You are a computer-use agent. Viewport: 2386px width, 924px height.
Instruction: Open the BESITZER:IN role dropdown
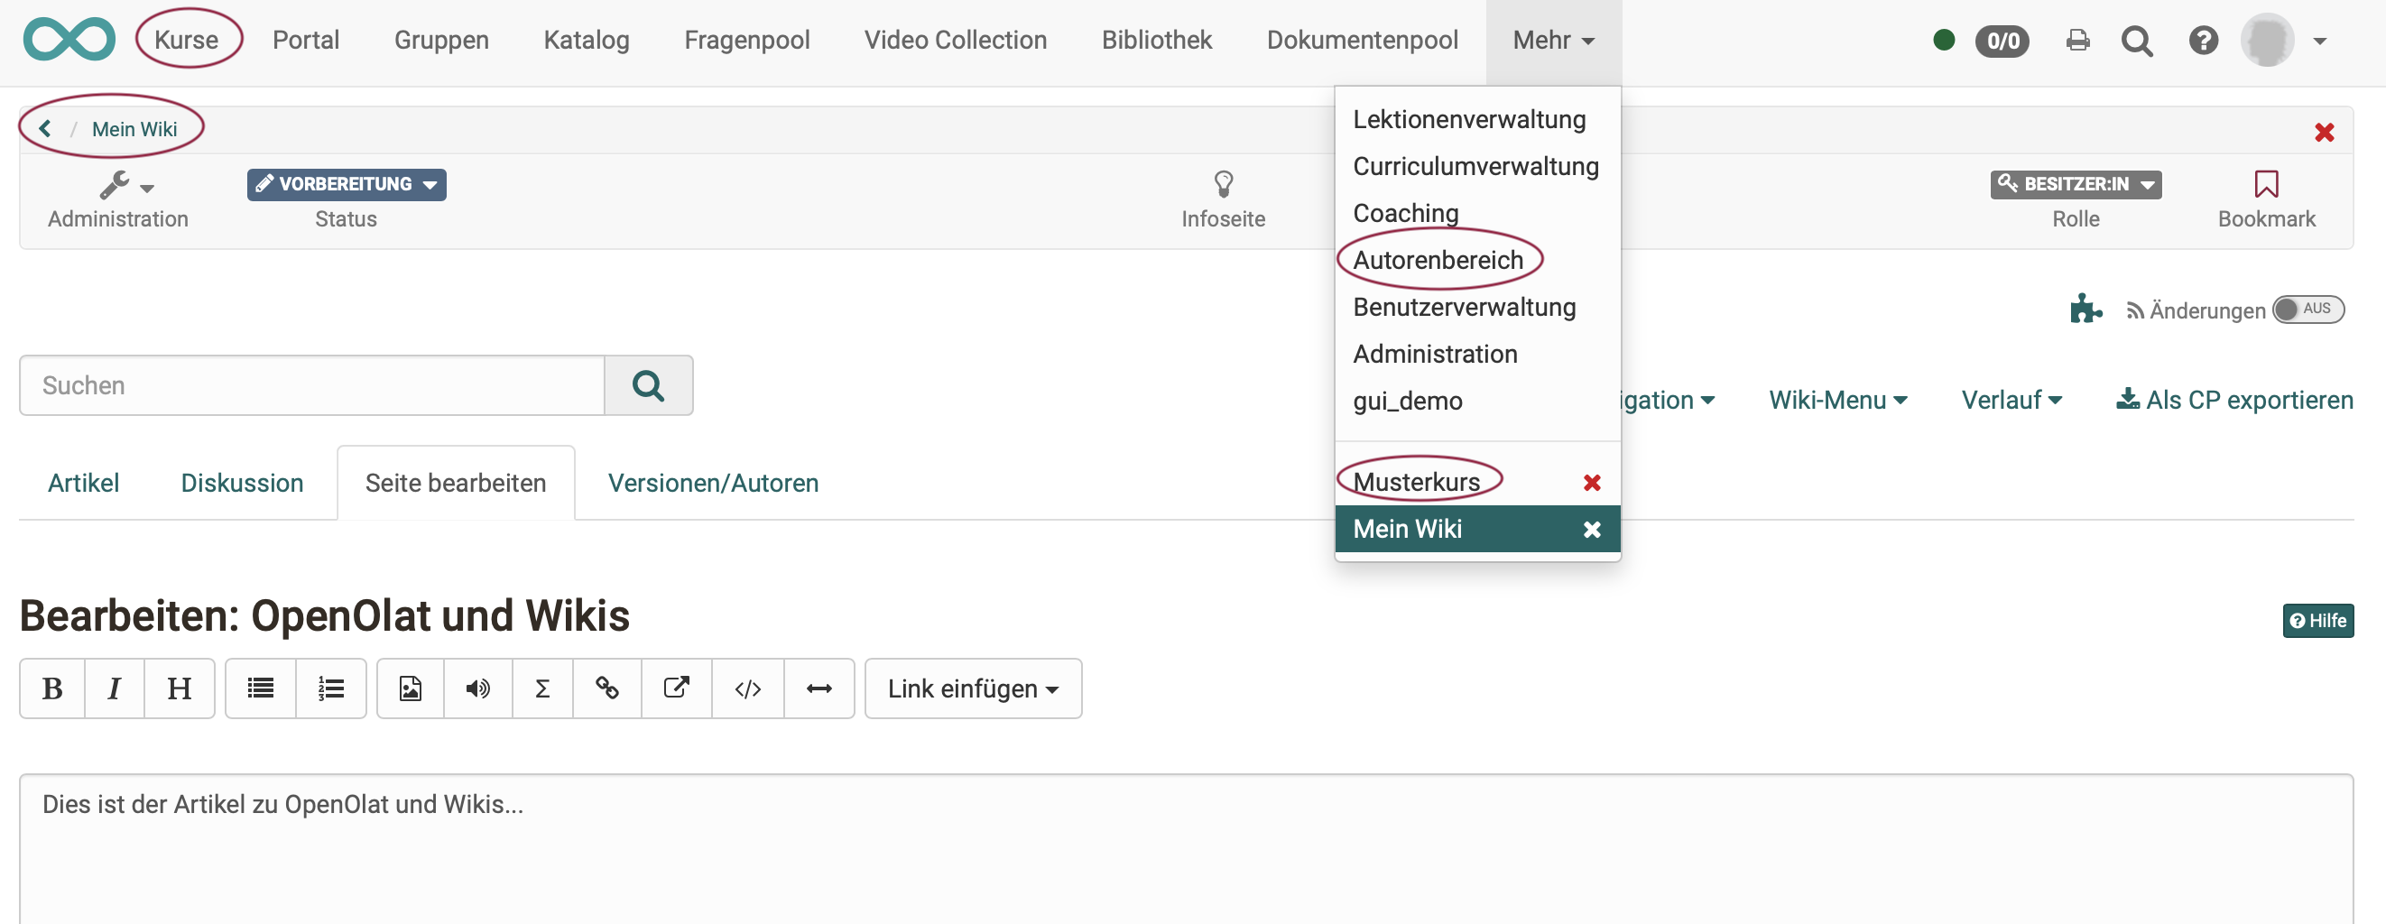[2075, 184]
